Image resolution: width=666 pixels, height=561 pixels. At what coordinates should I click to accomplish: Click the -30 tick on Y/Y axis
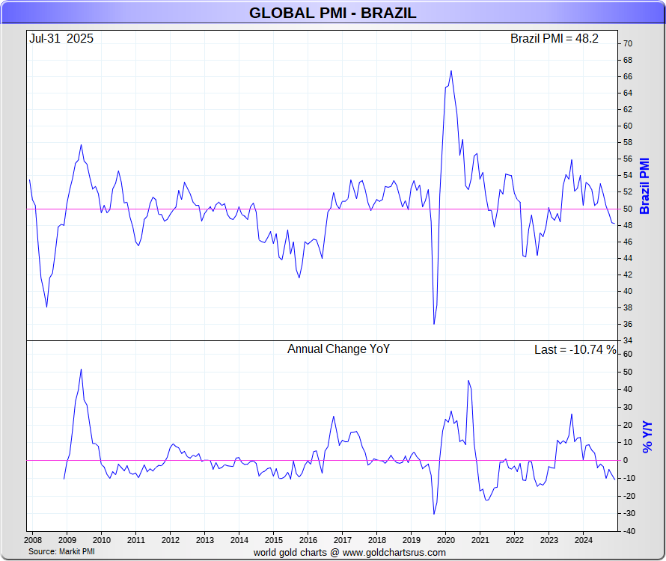click(629, 514)
